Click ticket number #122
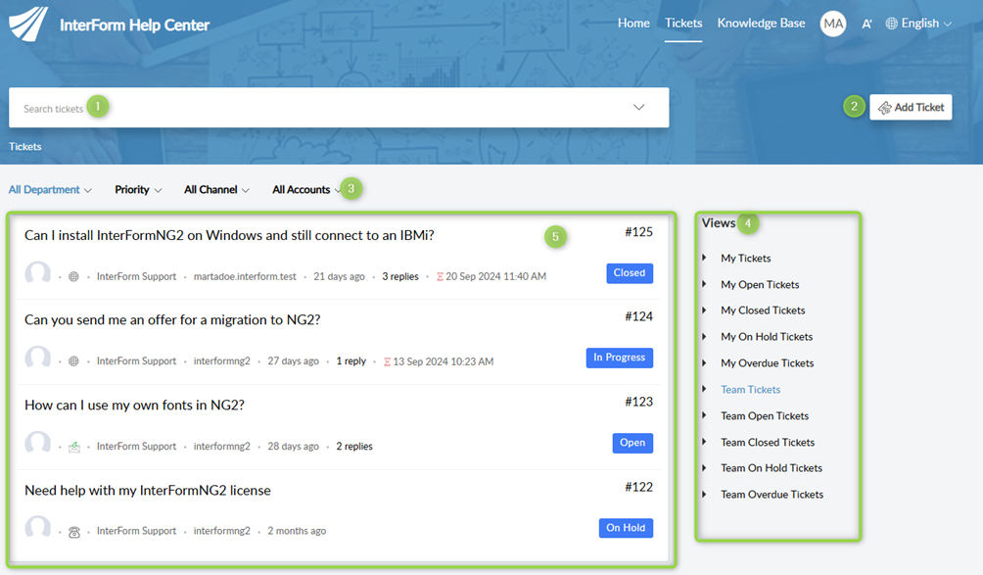983x575 pixels. pyautogui.click(x=638, y=487)
